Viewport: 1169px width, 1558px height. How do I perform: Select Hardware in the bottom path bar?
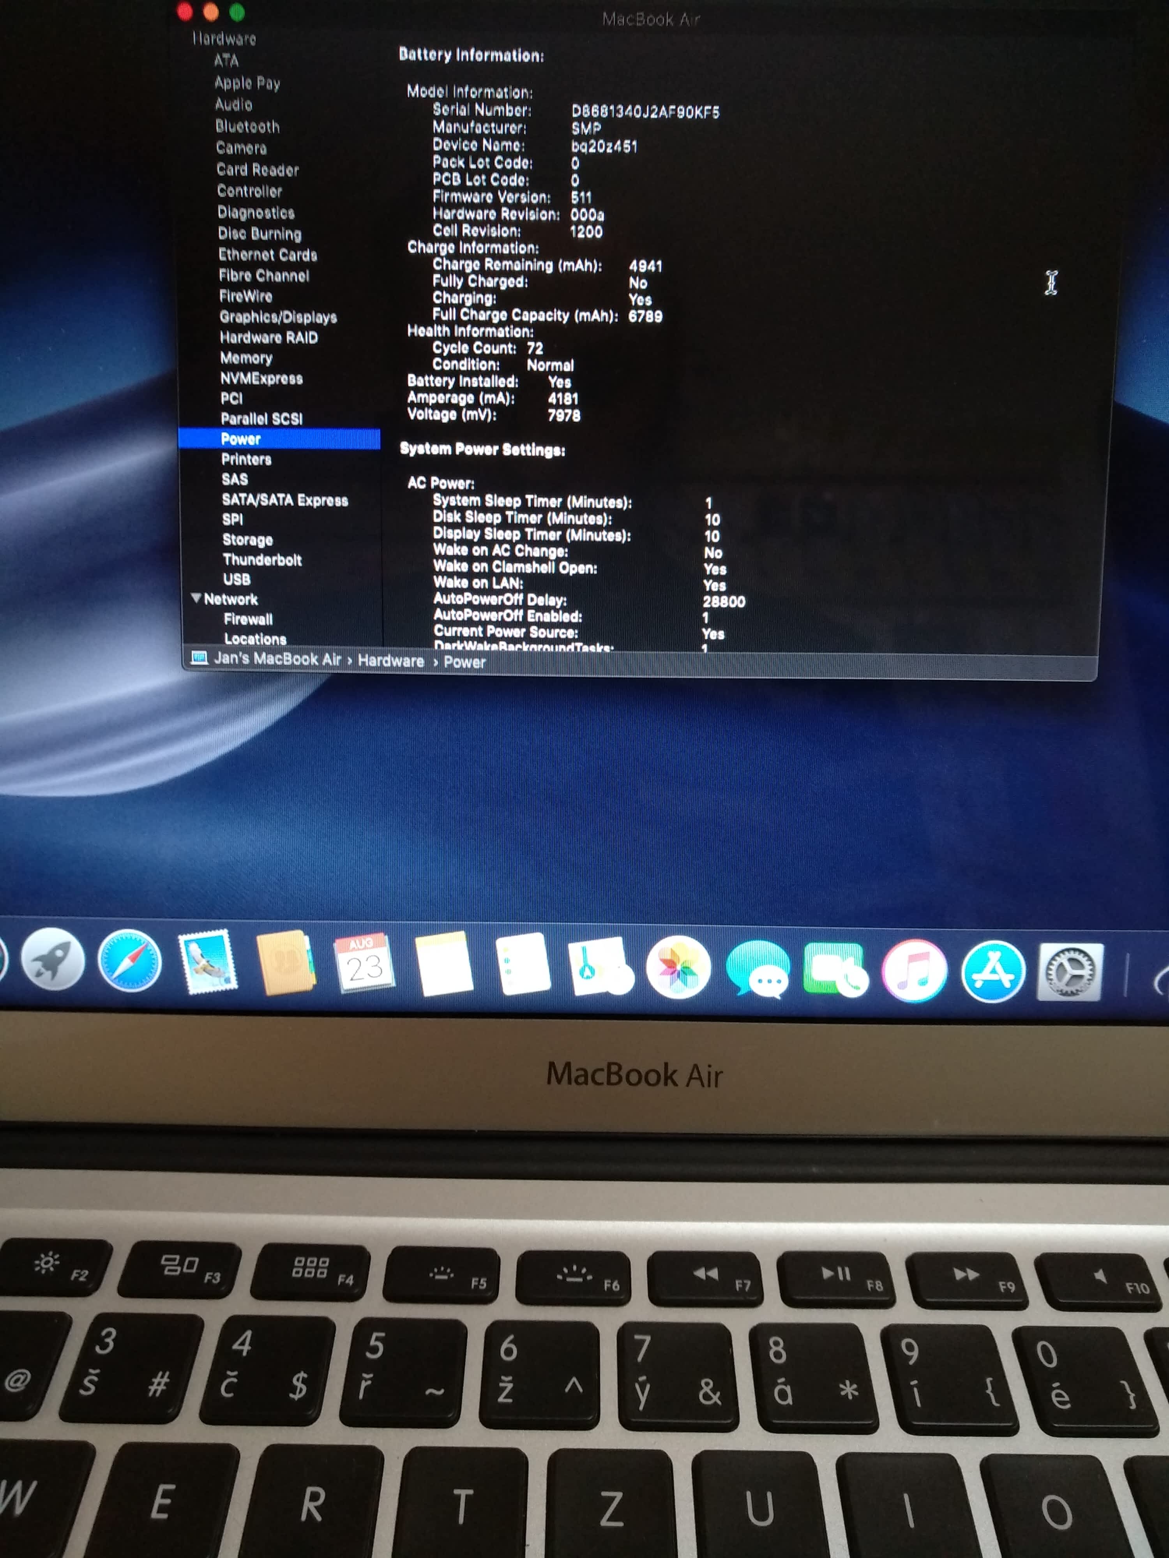click(390, 661)
